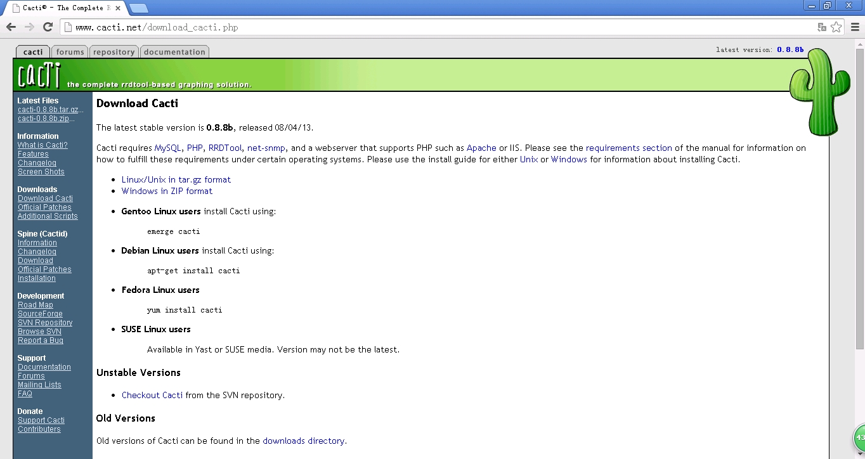The image size is (865, 459).
Task: Click the latest version 0.8.8b link
Action: click(x=790, y=49)
